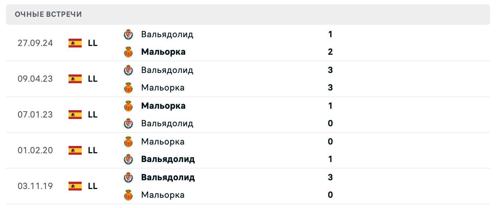Screen dimensions: 496x208
Task: Open bold Вальядолид from 03.11.19 match
Action: pyautogui.click(x=168, y=177)
